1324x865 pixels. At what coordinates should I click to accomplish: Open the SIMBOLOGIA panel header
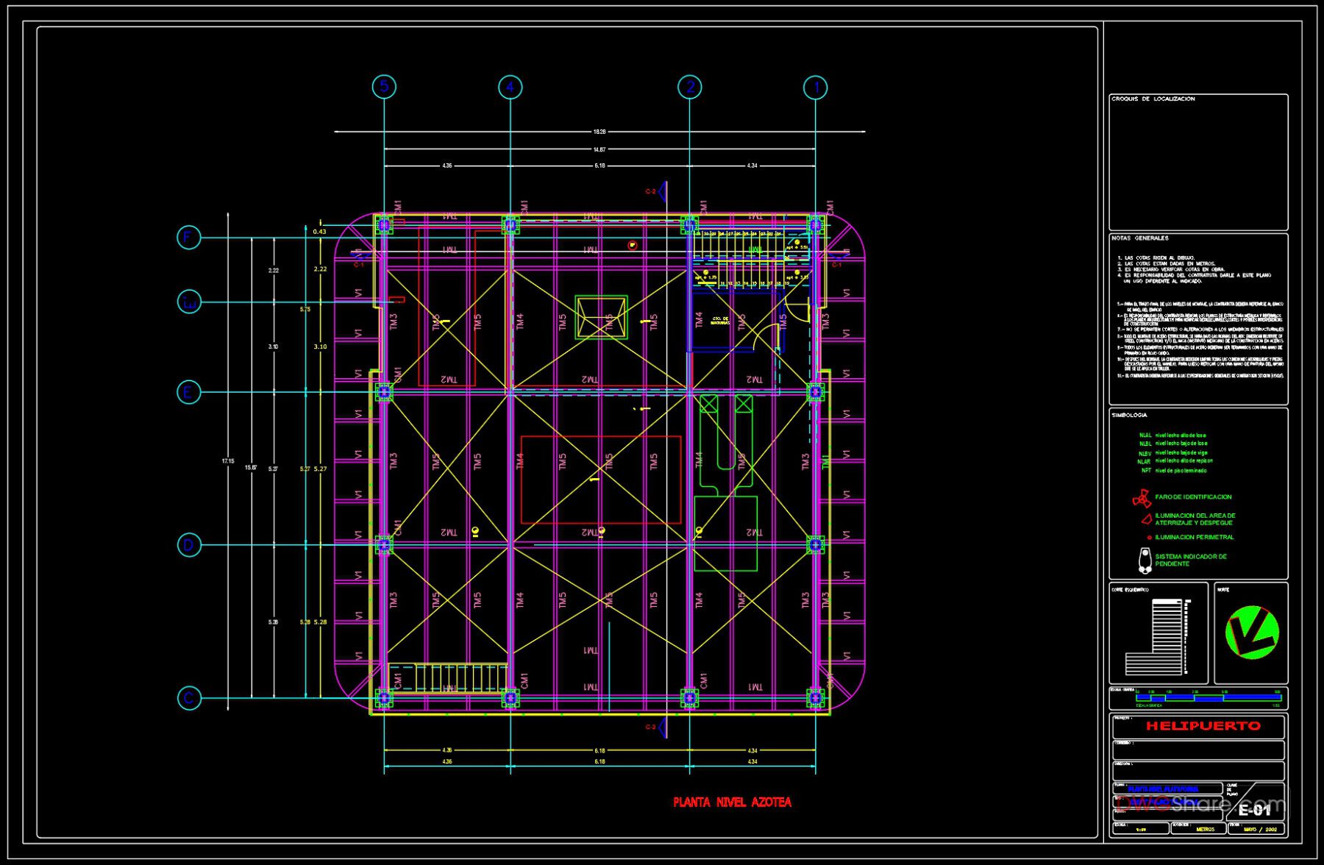[1129, 416]
